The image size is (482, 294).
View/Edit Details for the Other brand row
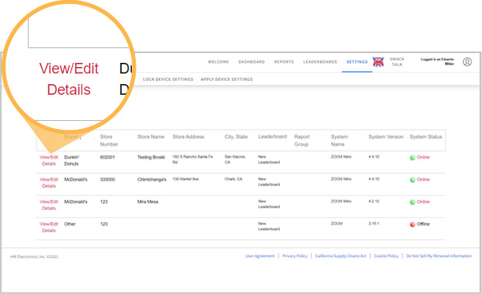tap(49, 227)
